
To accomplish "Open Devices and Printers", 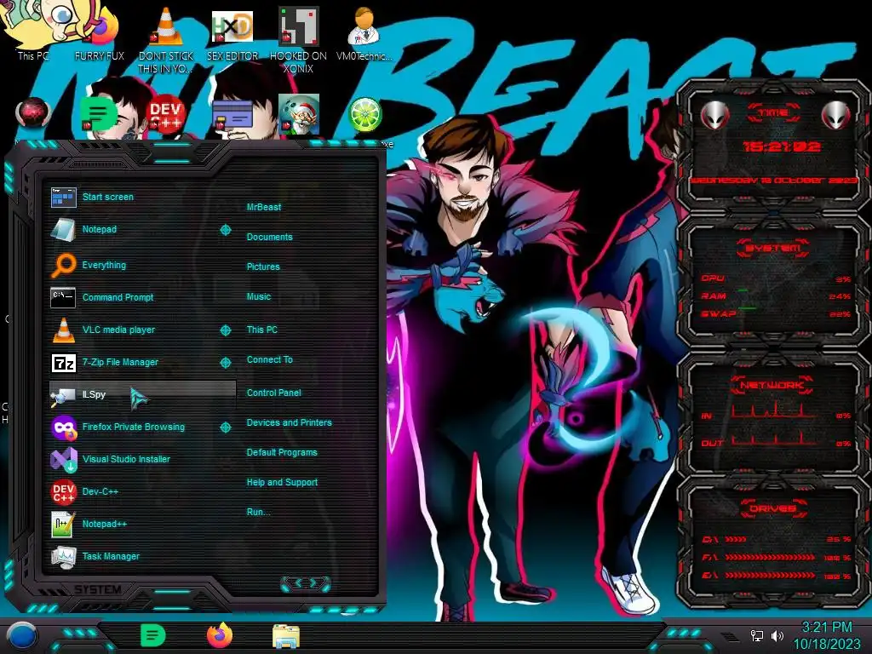I will tap(290, 422).
